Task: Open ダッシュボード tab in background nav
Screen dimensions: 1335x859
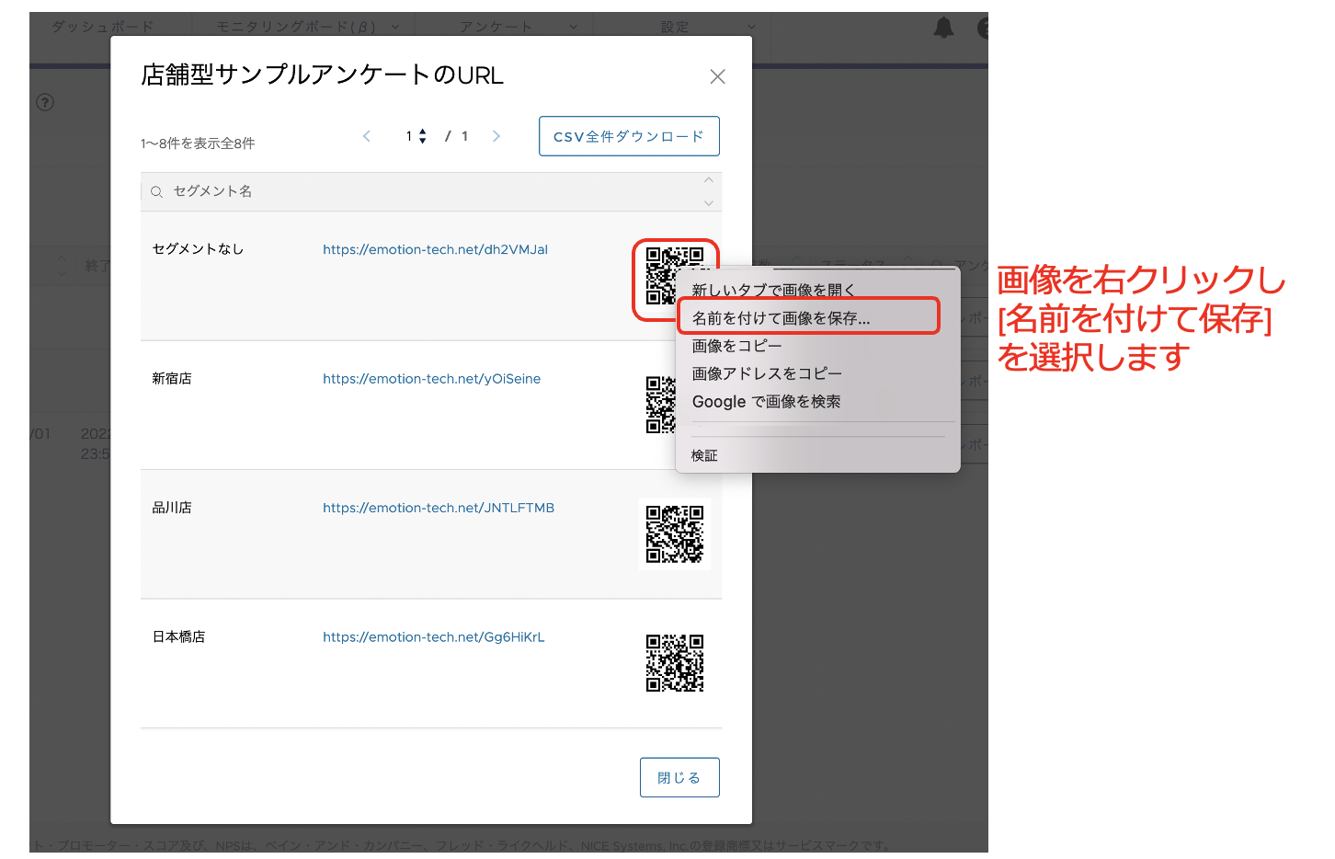Action: [x=103, y=27]
